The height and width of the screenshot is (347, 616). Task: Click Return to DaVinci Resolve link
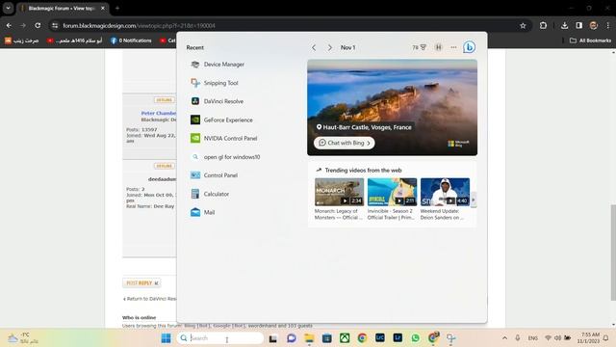click(150, 299)
